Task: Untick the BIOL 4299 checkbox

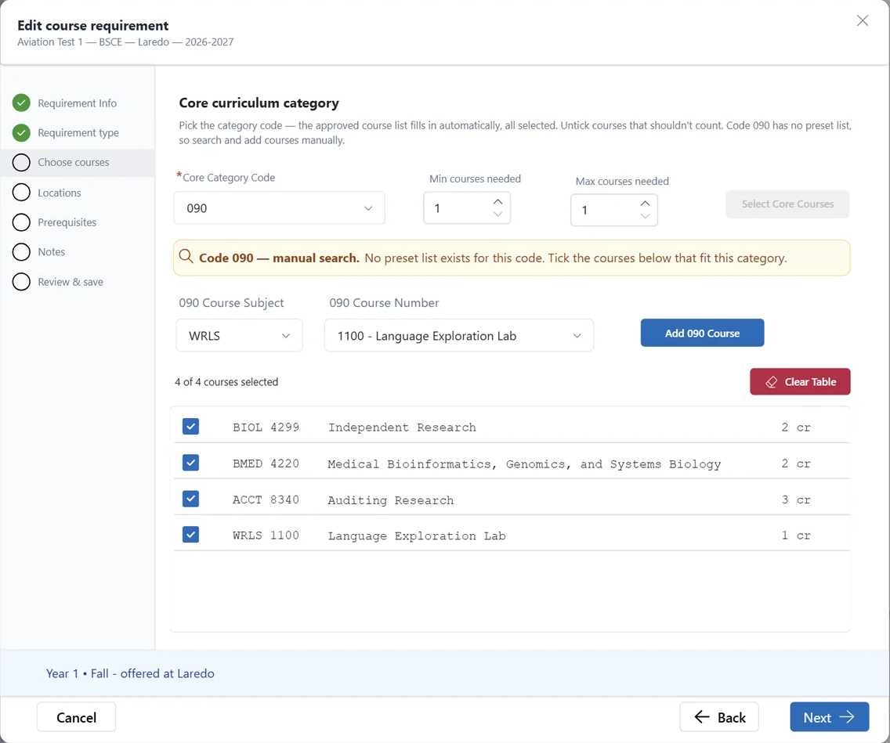Action: pos(190,427)
